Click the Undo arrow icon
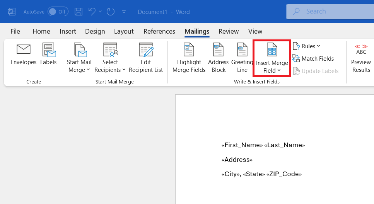This screenshot has width=374, height=204. point(92,12)
